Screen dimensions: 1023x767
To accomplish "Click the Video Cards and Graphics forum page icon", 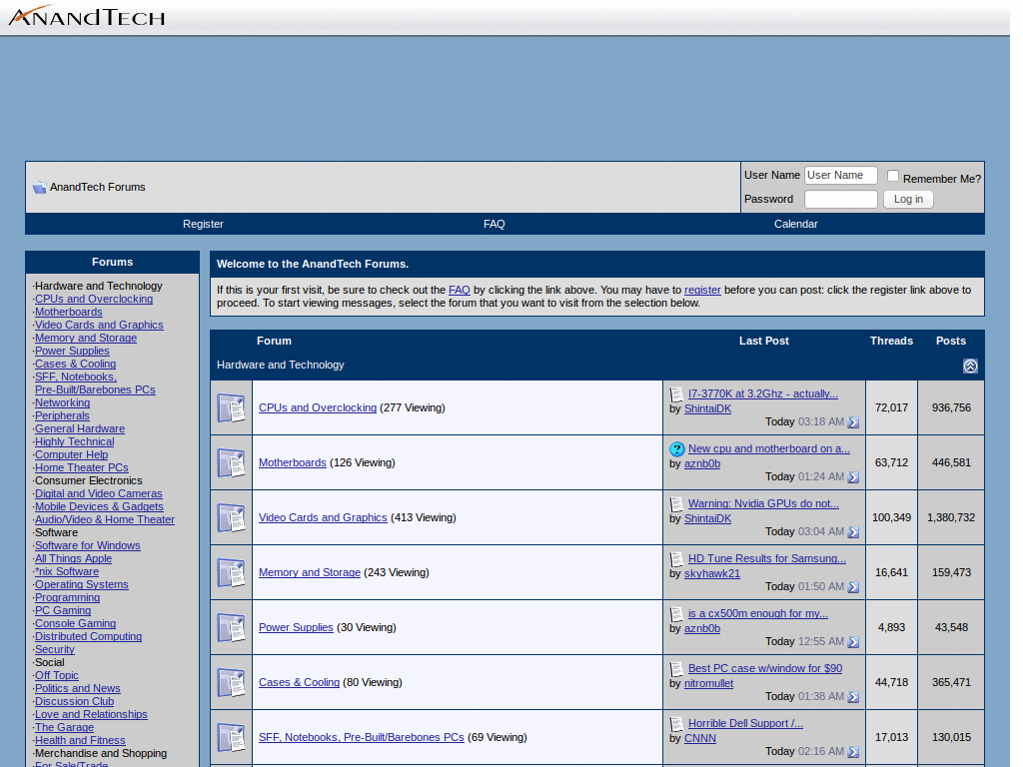I will tap(231, 517).
